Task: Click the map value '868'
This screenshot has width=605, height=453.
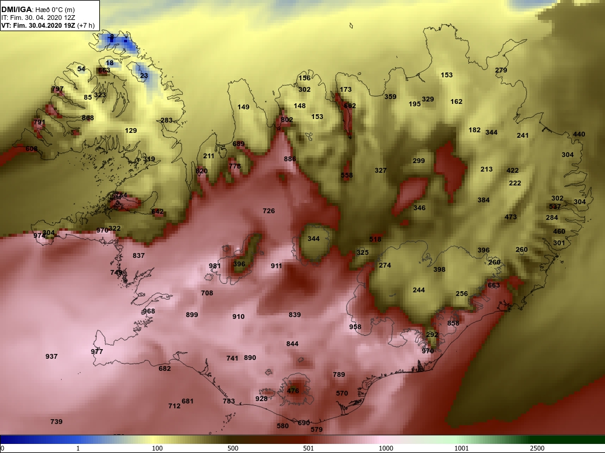Action: (88, 118)
